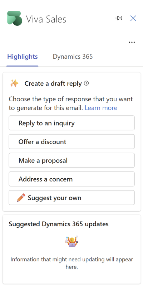Select Offer a discount option
This screenshot has width=143, height=290.
coord(72,142)
